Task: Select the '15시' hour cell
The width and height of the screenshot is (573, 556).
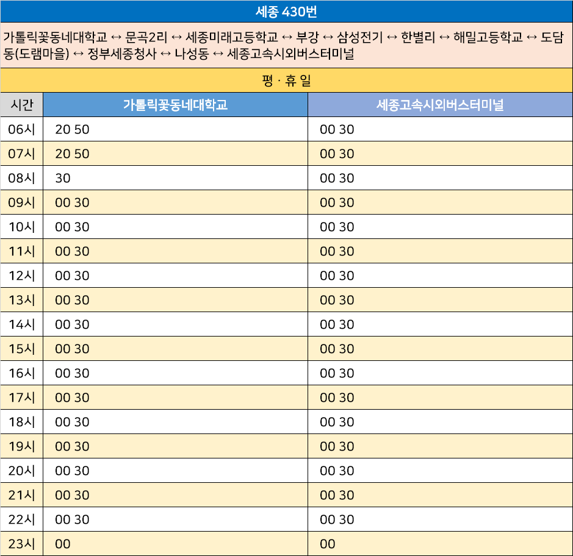Action: click(x=22, y=349)
